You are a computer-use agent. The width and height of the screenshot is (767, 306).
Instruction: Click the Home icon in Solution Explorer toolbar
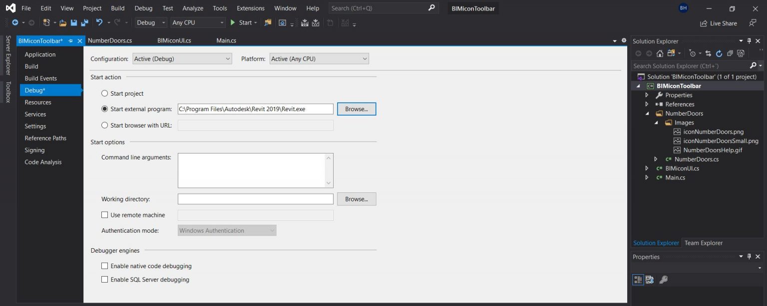[x=660, y=53]
